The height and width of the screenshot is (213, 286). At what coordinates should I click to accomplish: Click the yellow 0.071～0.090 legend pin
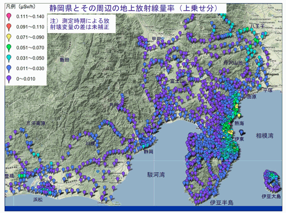9,37
